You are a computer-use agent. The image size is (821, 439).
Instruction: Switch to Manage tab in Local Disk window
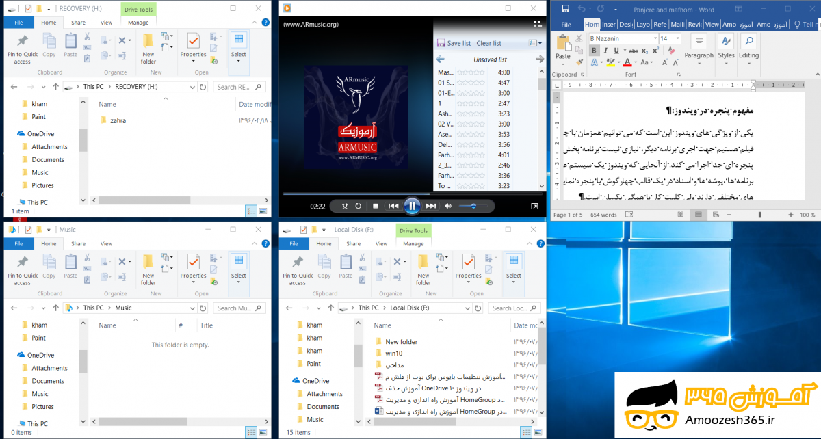click(x=413, y=243)
